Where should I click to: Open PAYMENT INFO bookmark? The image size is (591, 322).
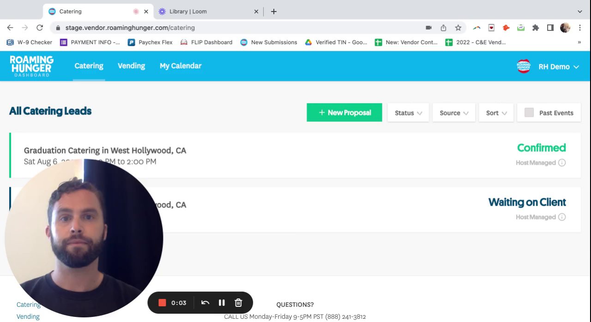(90, 42)
